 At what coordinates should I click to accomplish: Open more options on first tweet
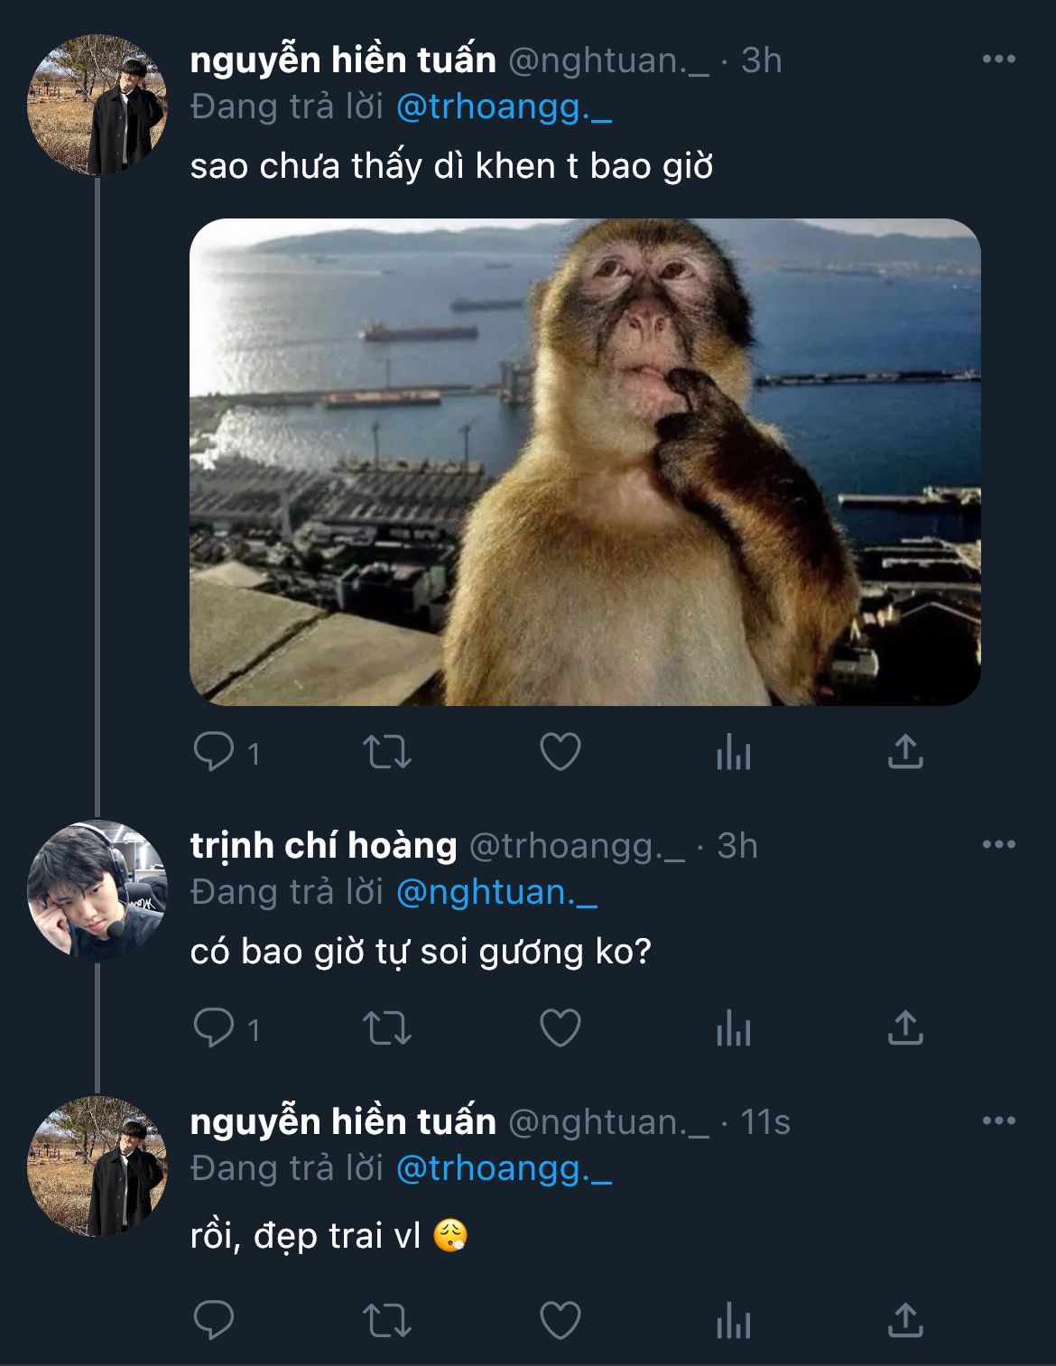tap(998, 60)
